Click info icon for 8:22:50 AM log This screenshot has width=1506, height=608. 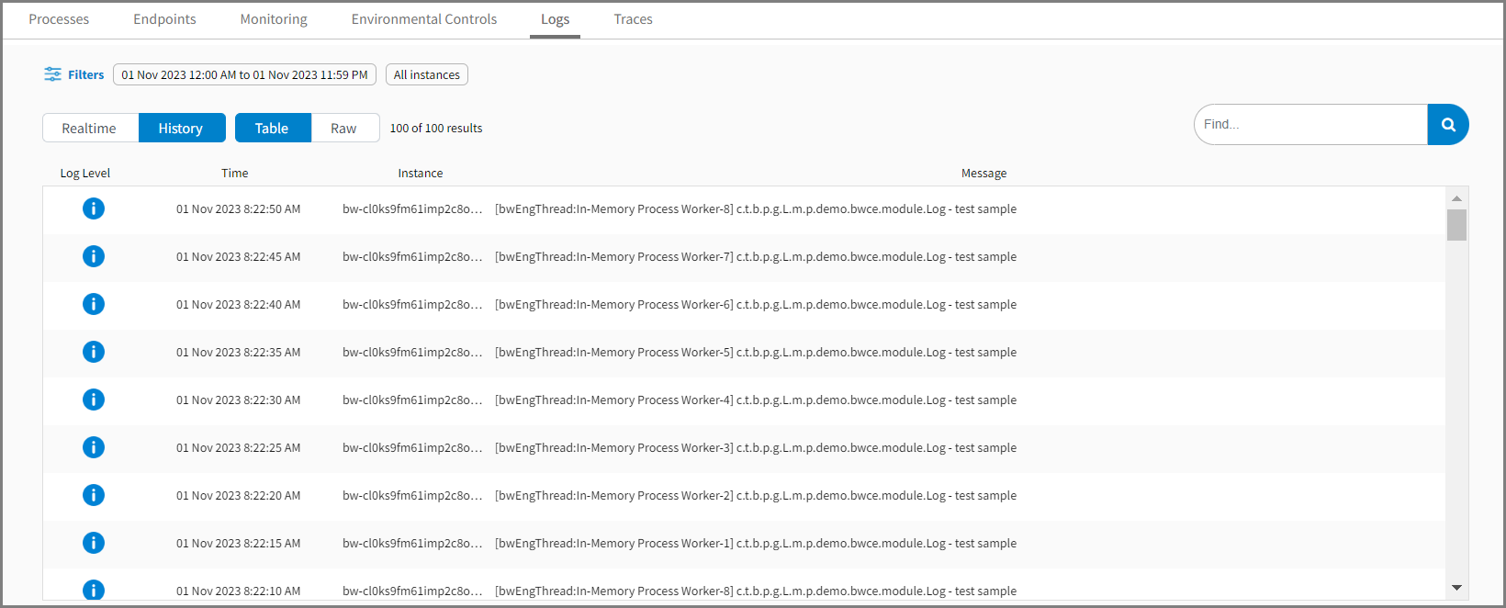pos(94,209)
